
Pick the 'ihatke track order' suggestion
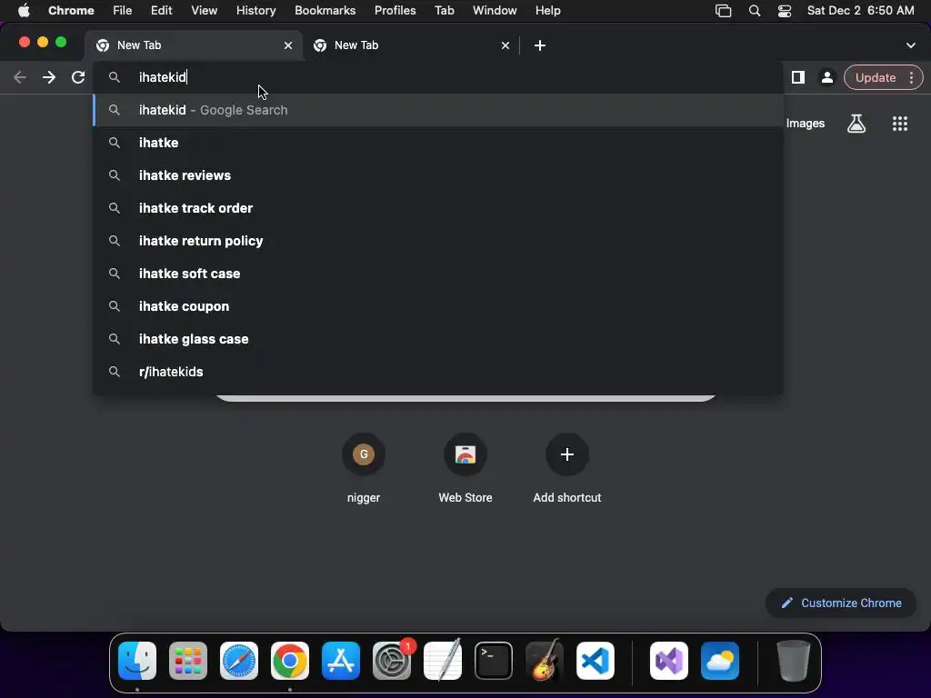click(x=438, y=208)
